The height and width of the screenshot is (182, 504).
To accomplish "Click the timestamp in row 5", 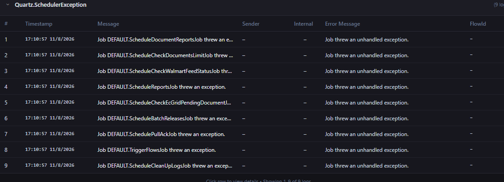I will (50, 102).
